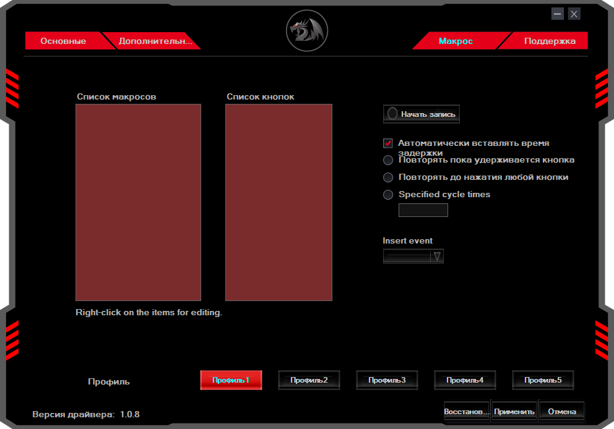Image resolution: width=614 pixels, height=429 pixels.
Task: Select Повторять пока удерживается кнопка option
Action: tap(387, 160)
